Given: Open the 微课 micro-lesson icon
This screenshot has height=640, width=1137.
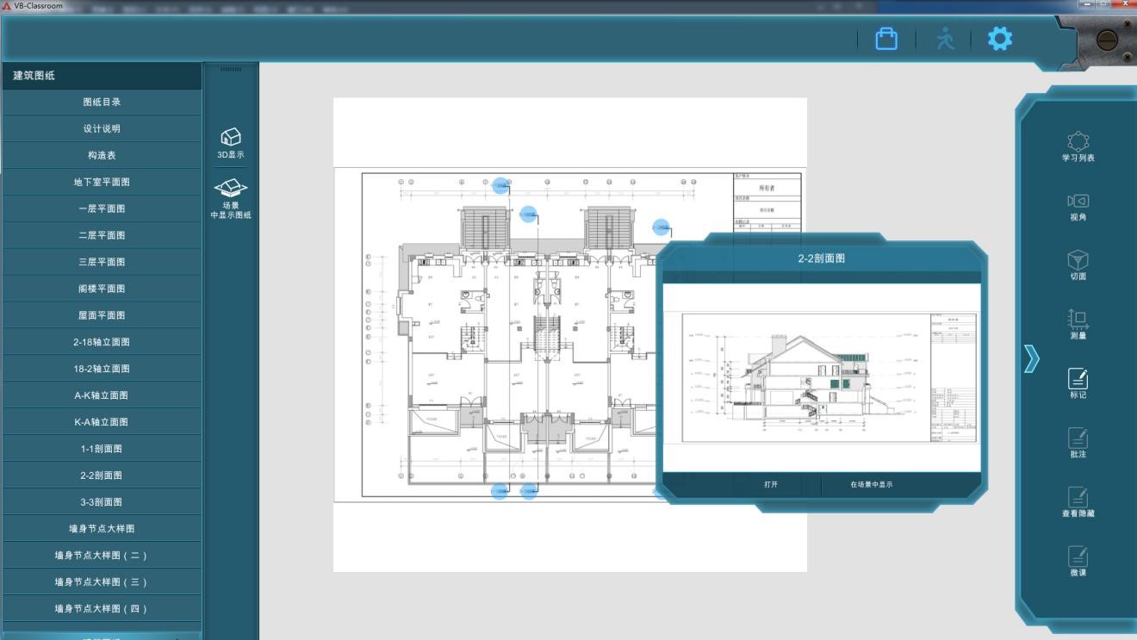Looking at the screenshot, I should click(1078, 556).
